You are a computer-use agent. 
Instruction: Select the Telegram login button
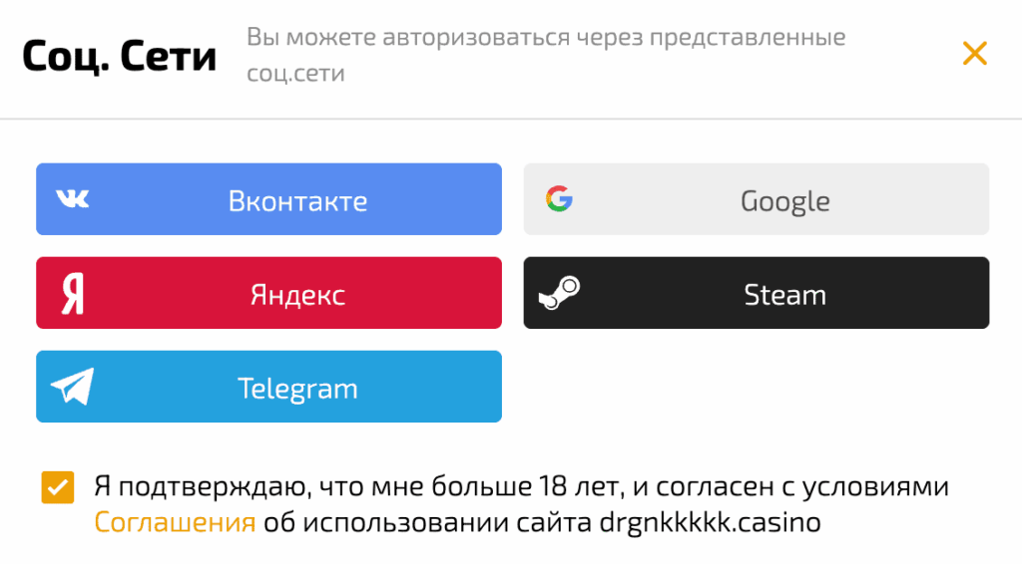pyautogui.click(x=297, y=388)
